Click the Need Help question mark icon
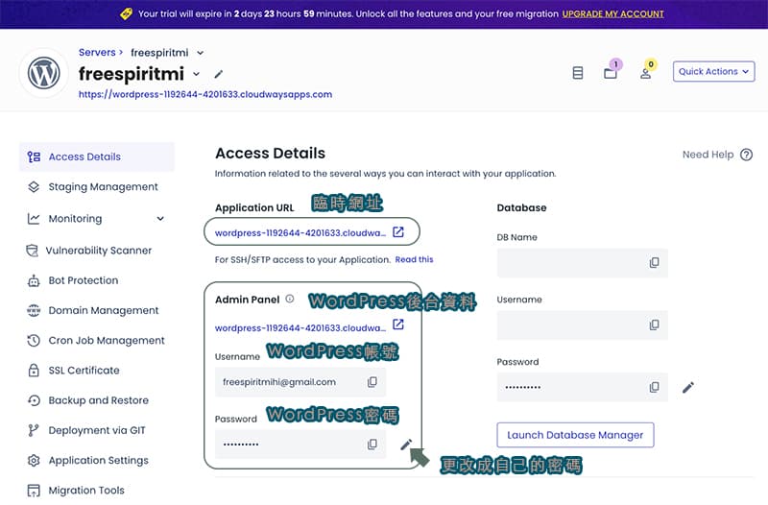This screenshot has width=768, height=505. (746, 155)
